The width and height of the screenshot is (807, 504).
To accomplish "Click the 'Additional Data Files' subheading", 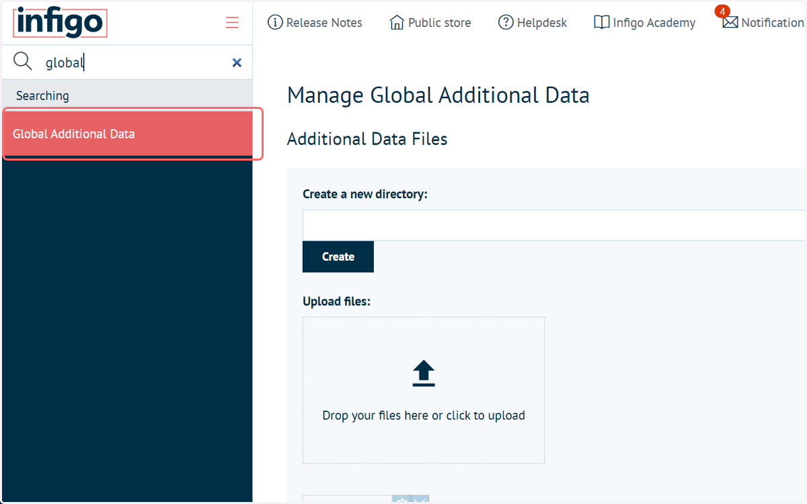I will pyautogui.click(x=367, y=139).
